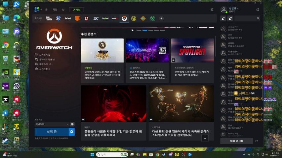
Task: Click the scroll-to-top chevron button
Action: 205,138
